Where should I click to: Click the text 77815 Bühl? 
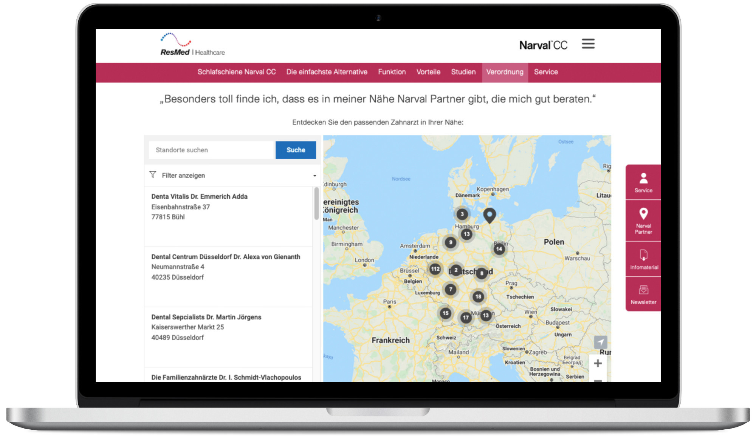click(x=168, y=217)
